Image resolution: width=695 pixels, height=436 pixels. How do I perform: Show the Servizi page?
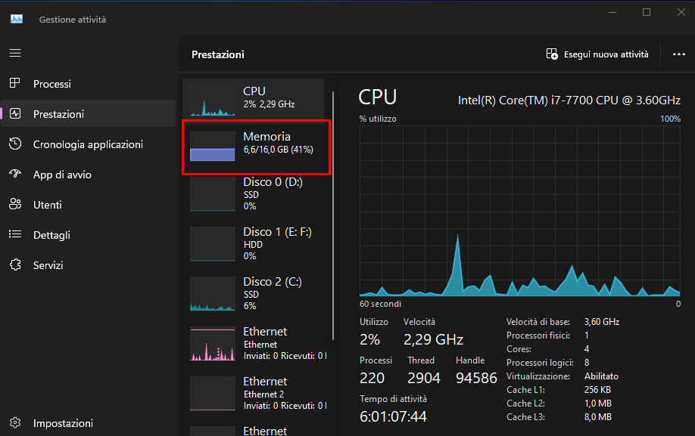tap(88, 265)
